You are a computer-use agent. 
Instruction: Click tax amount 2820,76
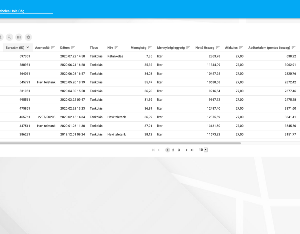290,74
